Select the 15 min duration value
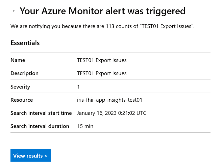The width and height of the screenshot is (223, 165). pyautogui.click(x=85, y=126)
